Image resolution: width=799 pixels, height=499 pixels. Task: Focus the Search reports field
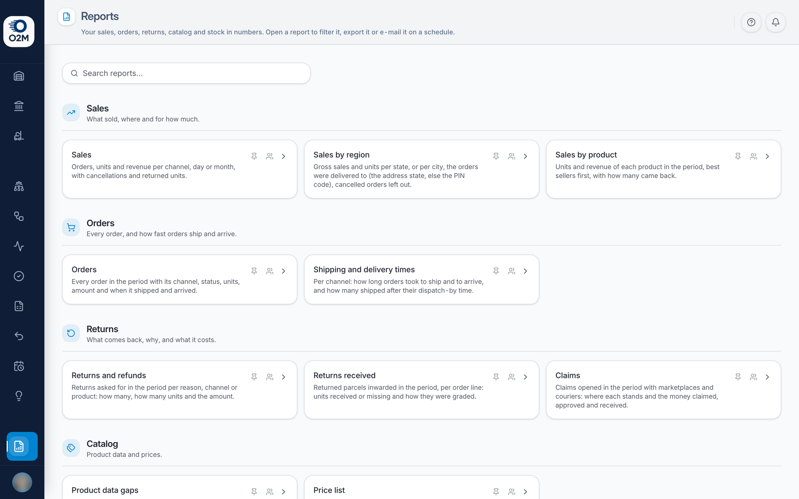[186, 73]
